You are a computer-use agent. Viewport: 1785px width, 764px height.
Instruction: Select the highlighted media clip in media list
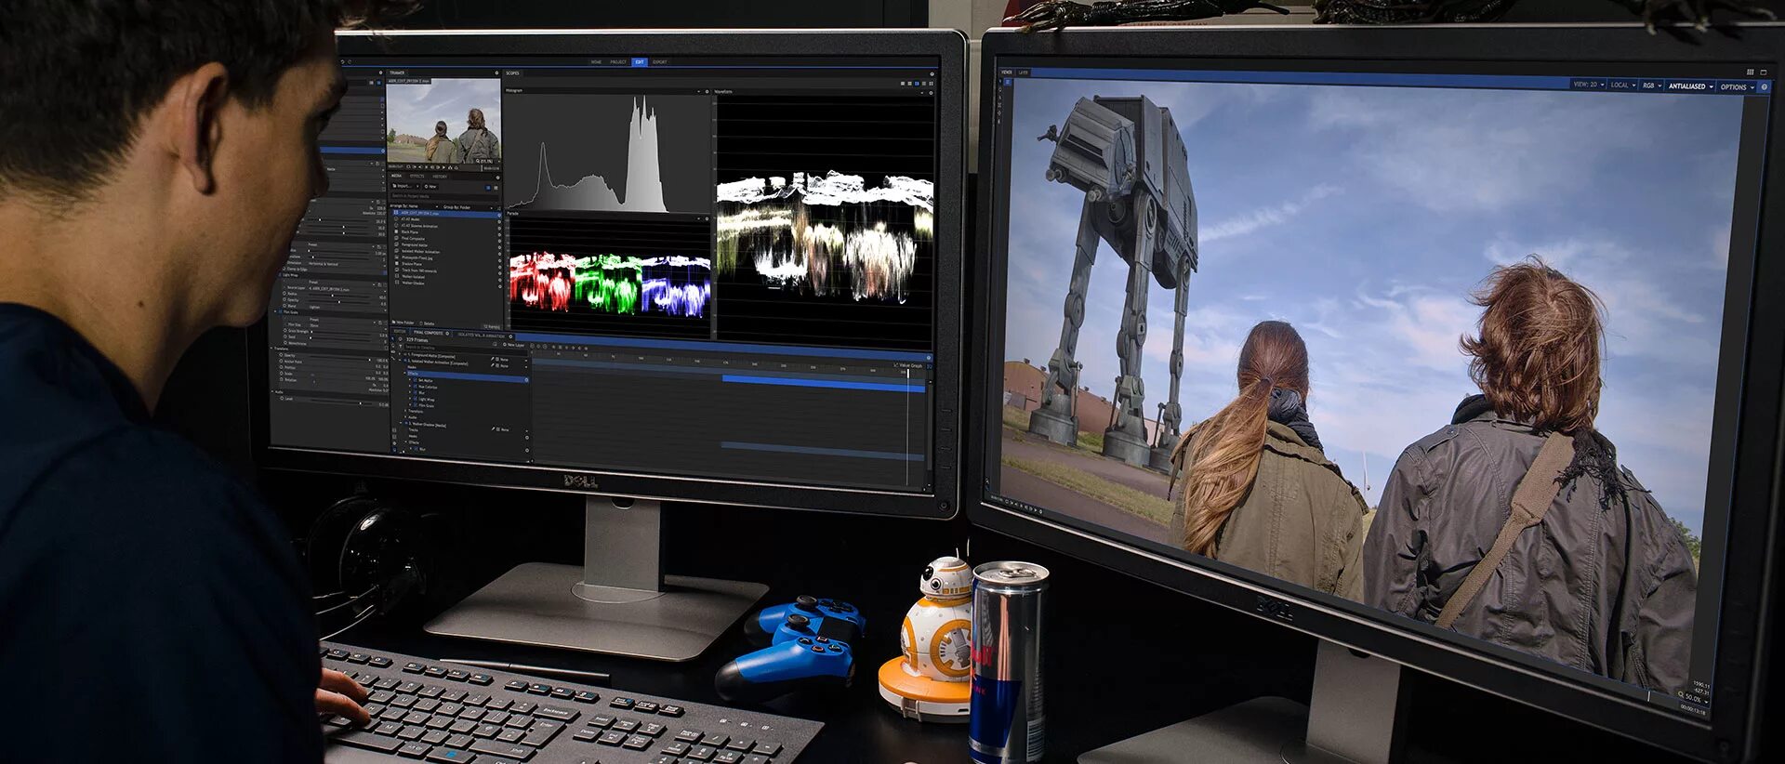446,213
